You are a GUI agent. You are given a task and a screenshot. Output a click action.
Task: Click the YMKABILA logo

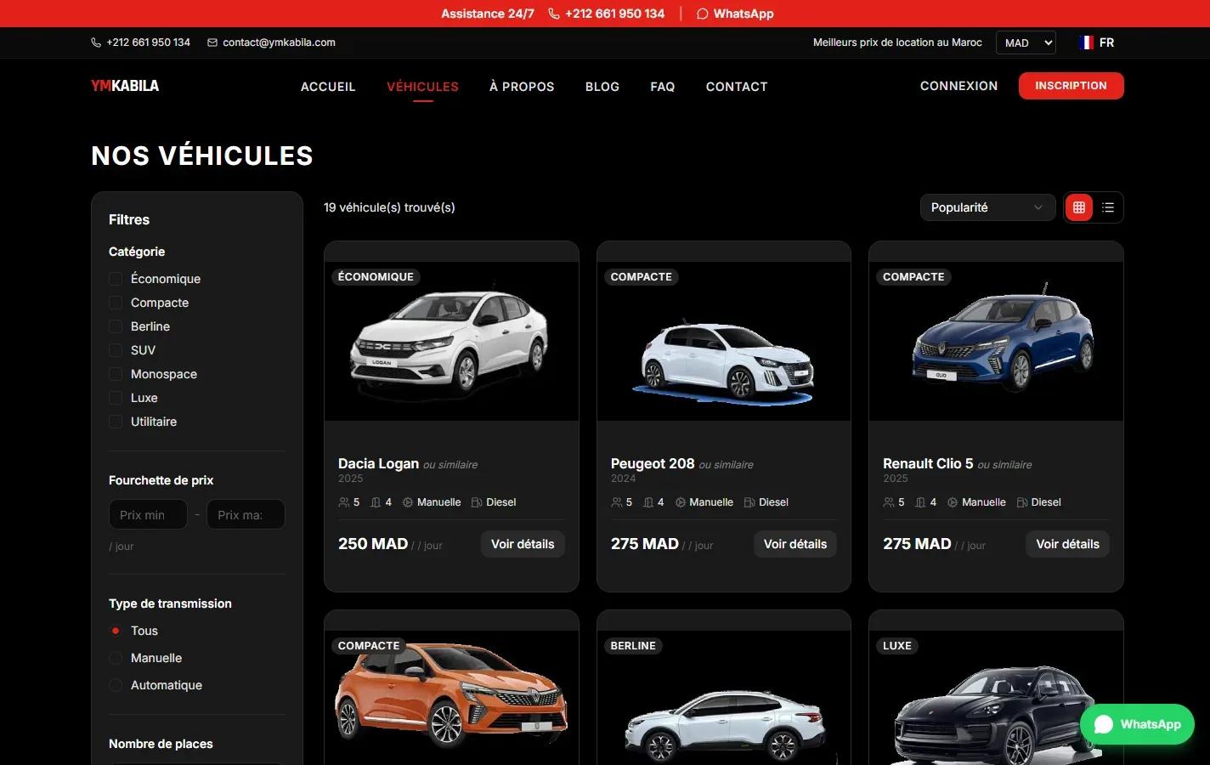pos(125,86)
